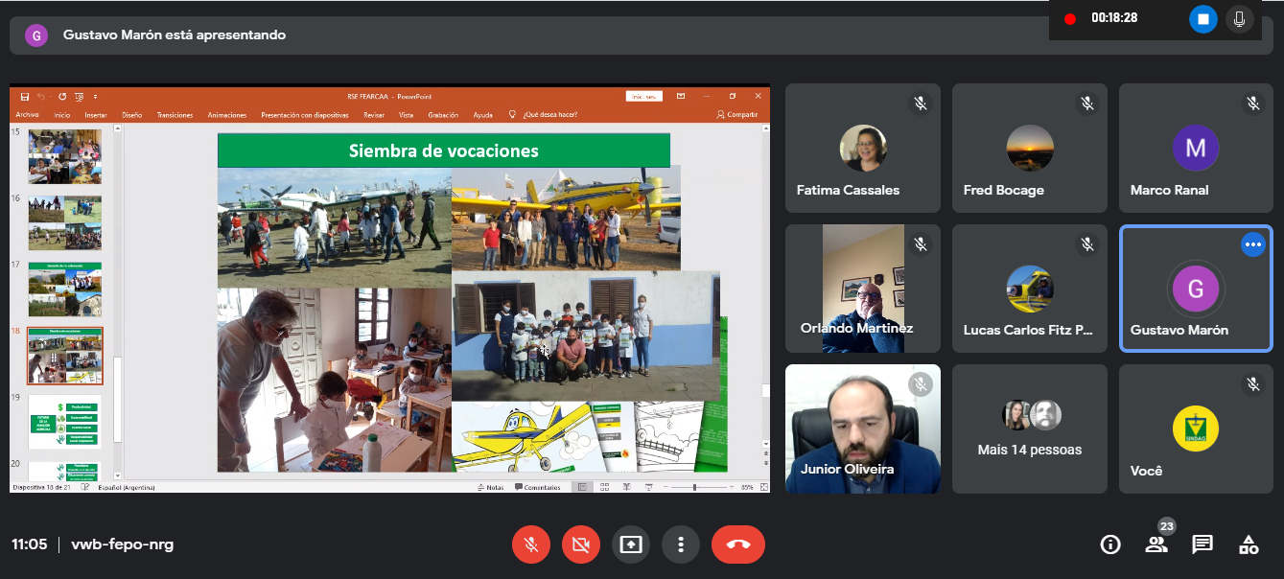
Task: Open the activities shapes icon
Action: tap(1248, 544)
